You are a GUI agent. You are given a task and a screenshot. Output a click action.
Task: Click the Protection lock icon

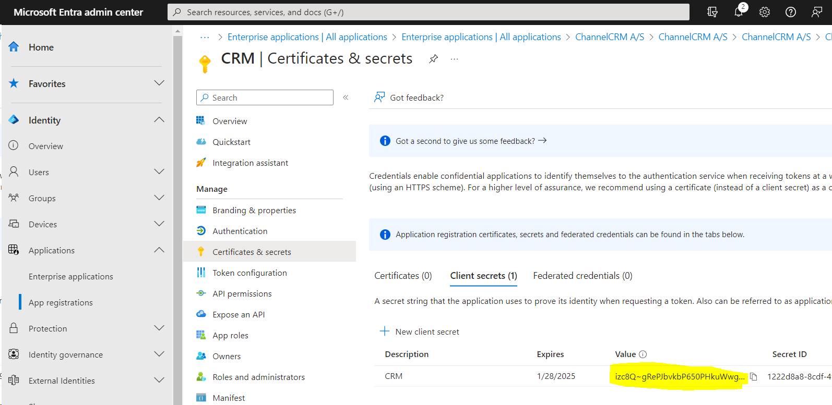click(14, 328)
